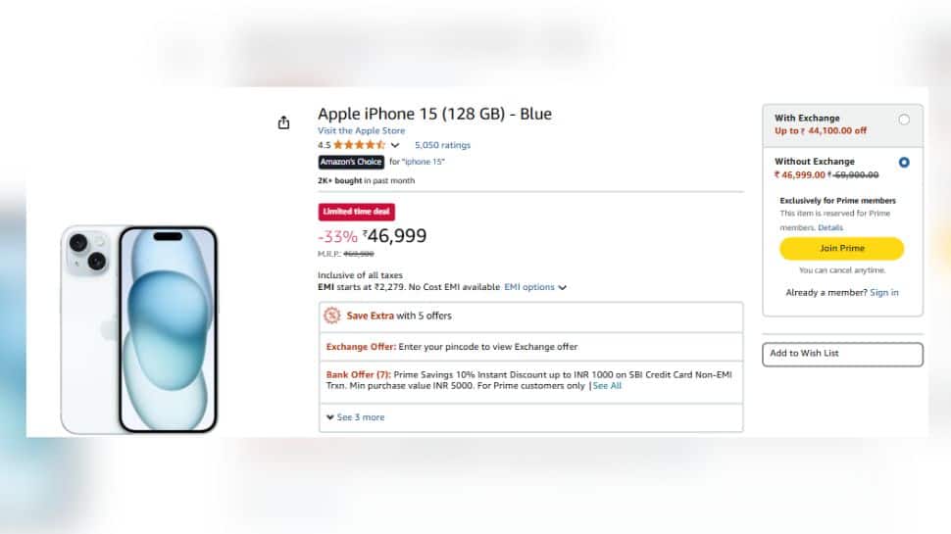Click the Sign in link

(884, 292)
